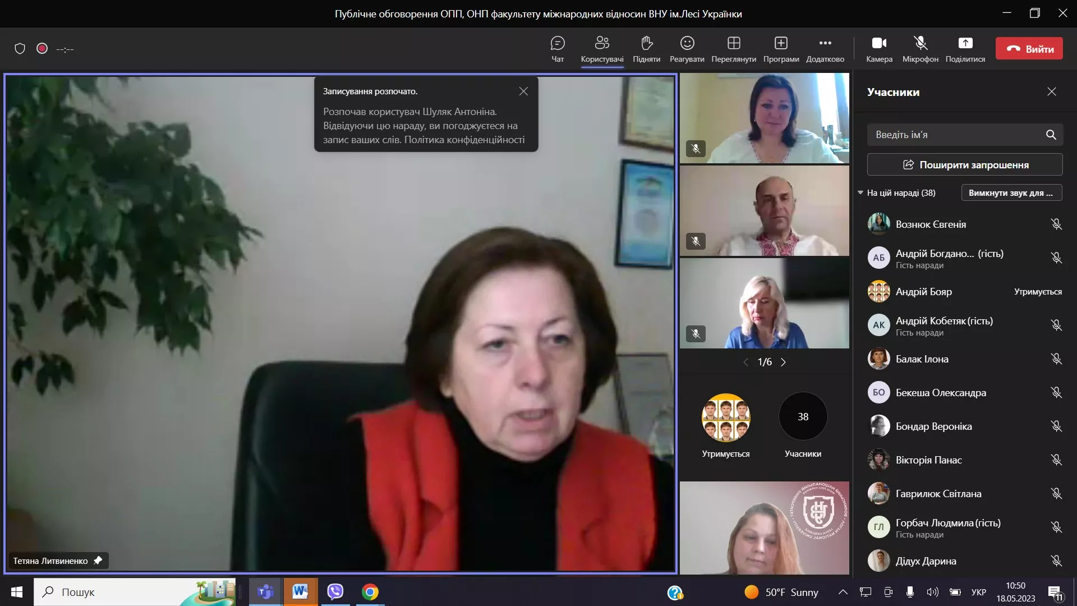
Task: Toggle the Камера camera button
Action: pos(879,43)
